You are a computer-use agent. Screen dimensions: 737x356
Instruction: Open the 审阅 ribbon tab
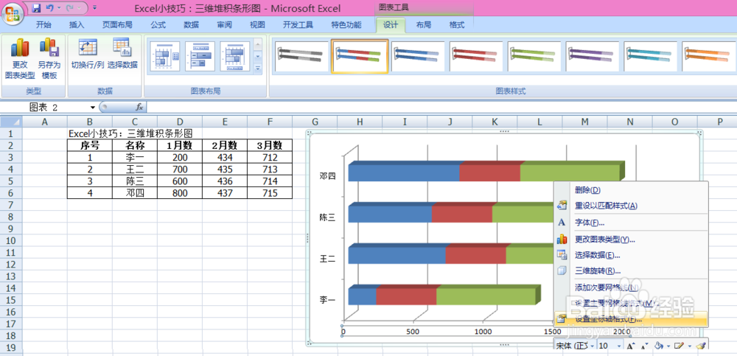pyautogui.click(x=224, y=25)
